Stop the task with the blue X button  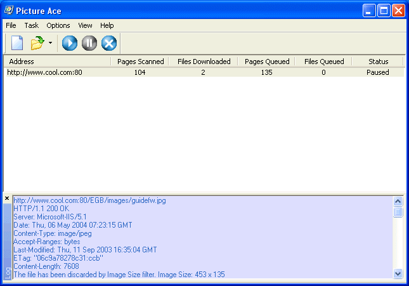(109, 43)
